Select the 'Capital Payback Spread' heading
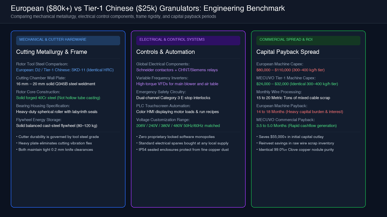Viewport: 387px width, 217px height. tap(288, 52)
